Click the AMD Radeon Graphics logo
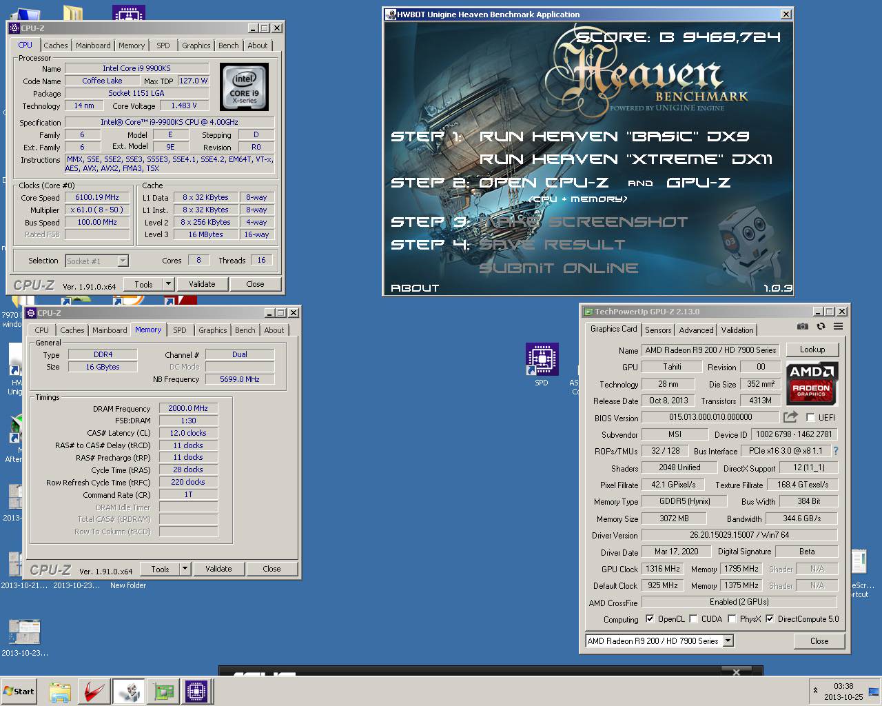The height and width of the screenshot is (706, 882). [x=812, y=383]
